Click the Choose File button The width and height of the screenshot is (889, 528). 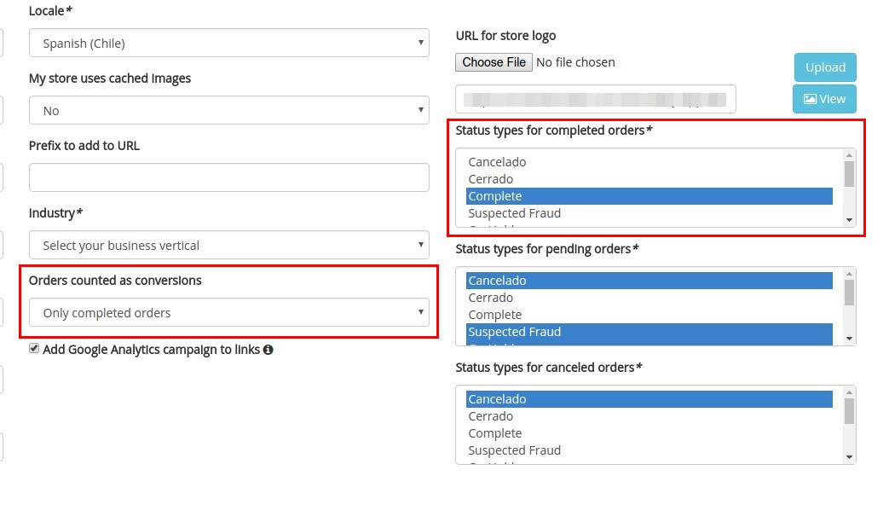click(494, 62)
